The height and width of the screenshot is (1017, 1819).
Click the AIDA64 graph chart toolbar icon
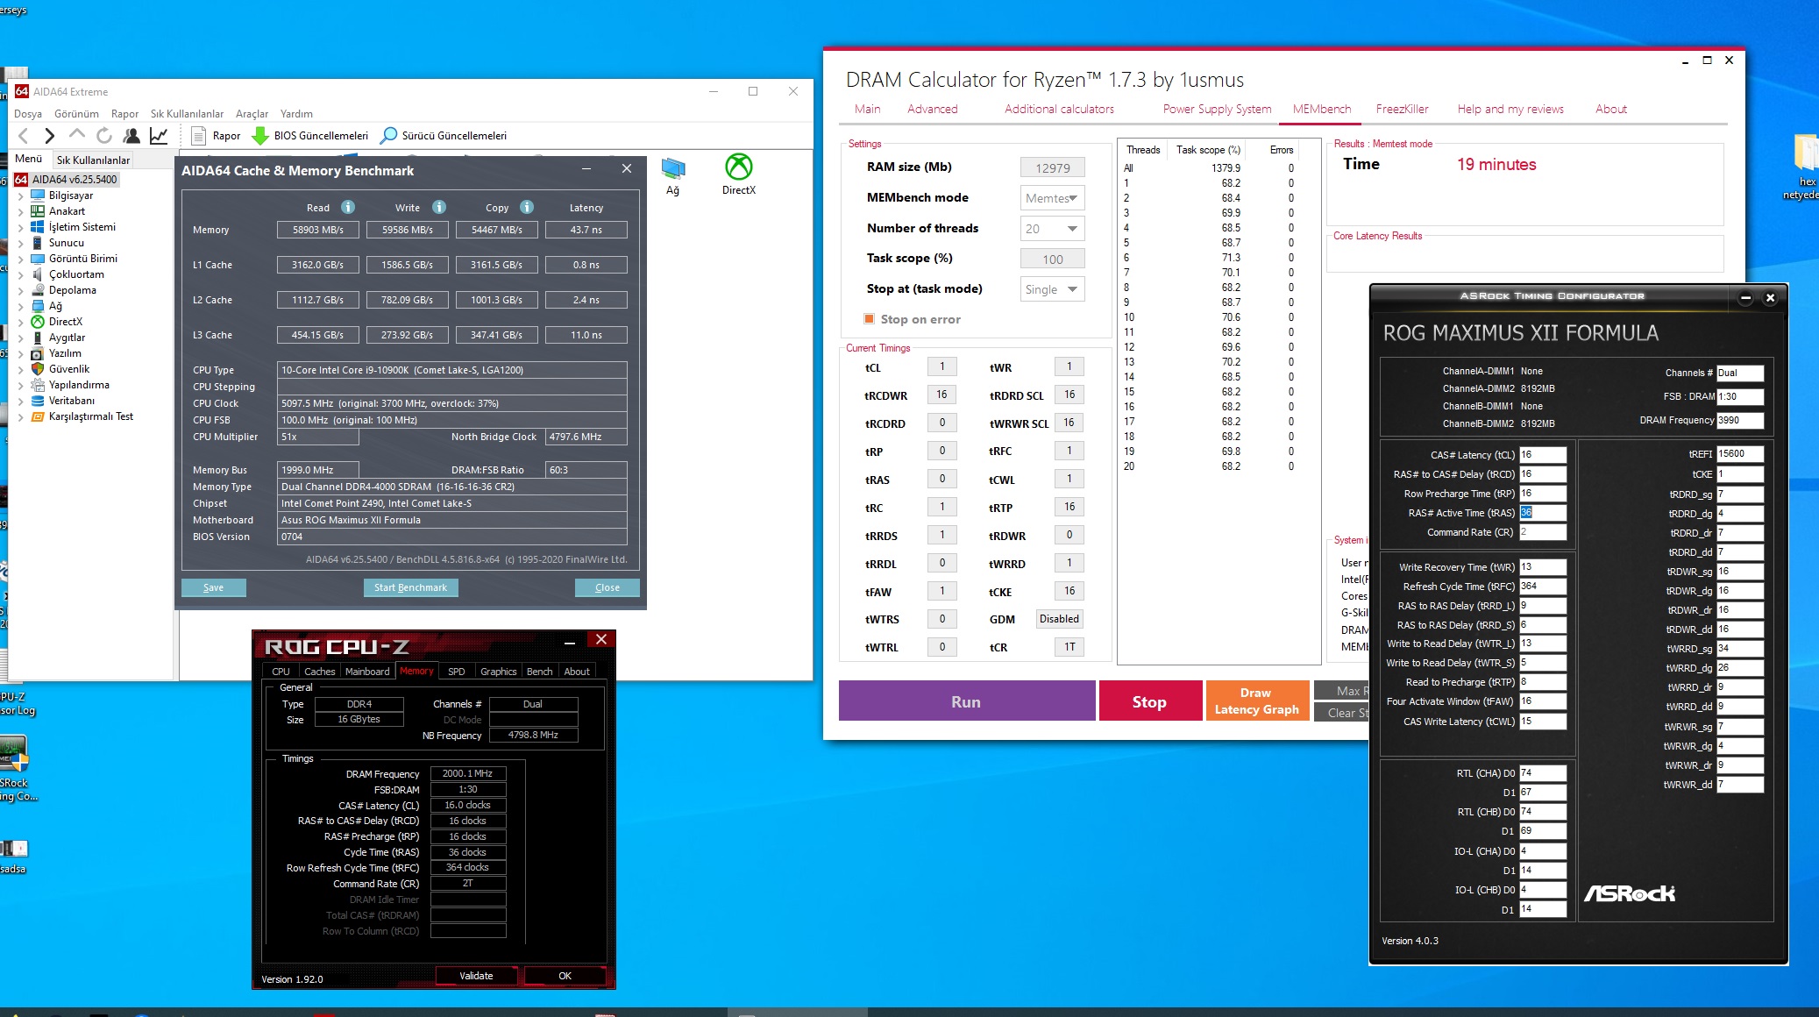[x=159, y=135]
